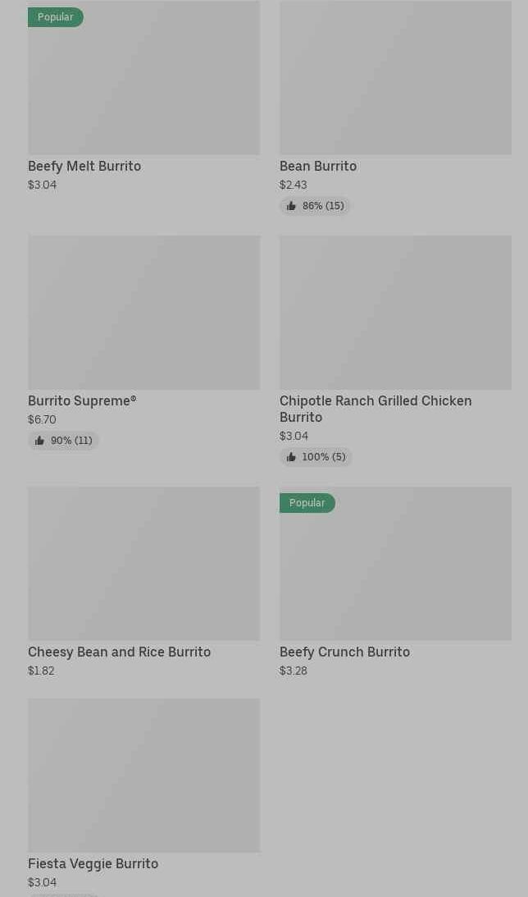Click the Bean Burrito name link

[318, 166]
